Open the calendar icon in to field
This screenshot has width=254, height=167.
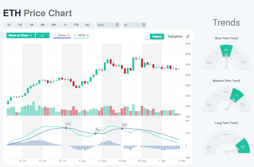pos(144,25)
